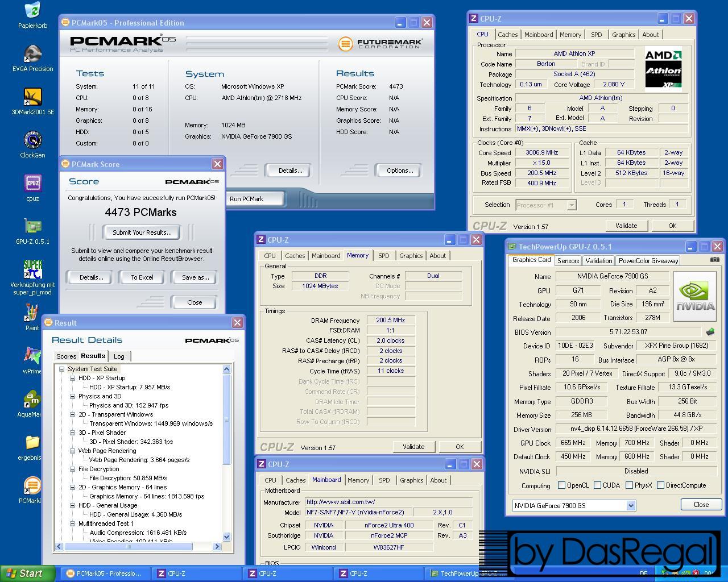Select PCMark05 taskbar button
728x582 pixels.
click(x=105, y=573)
